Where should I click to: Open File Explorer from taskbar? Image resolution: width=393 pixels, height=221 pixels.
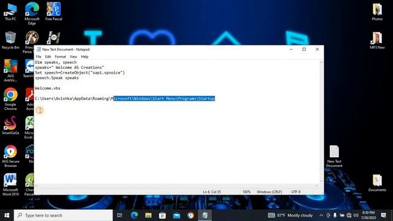tap(149, 215)
